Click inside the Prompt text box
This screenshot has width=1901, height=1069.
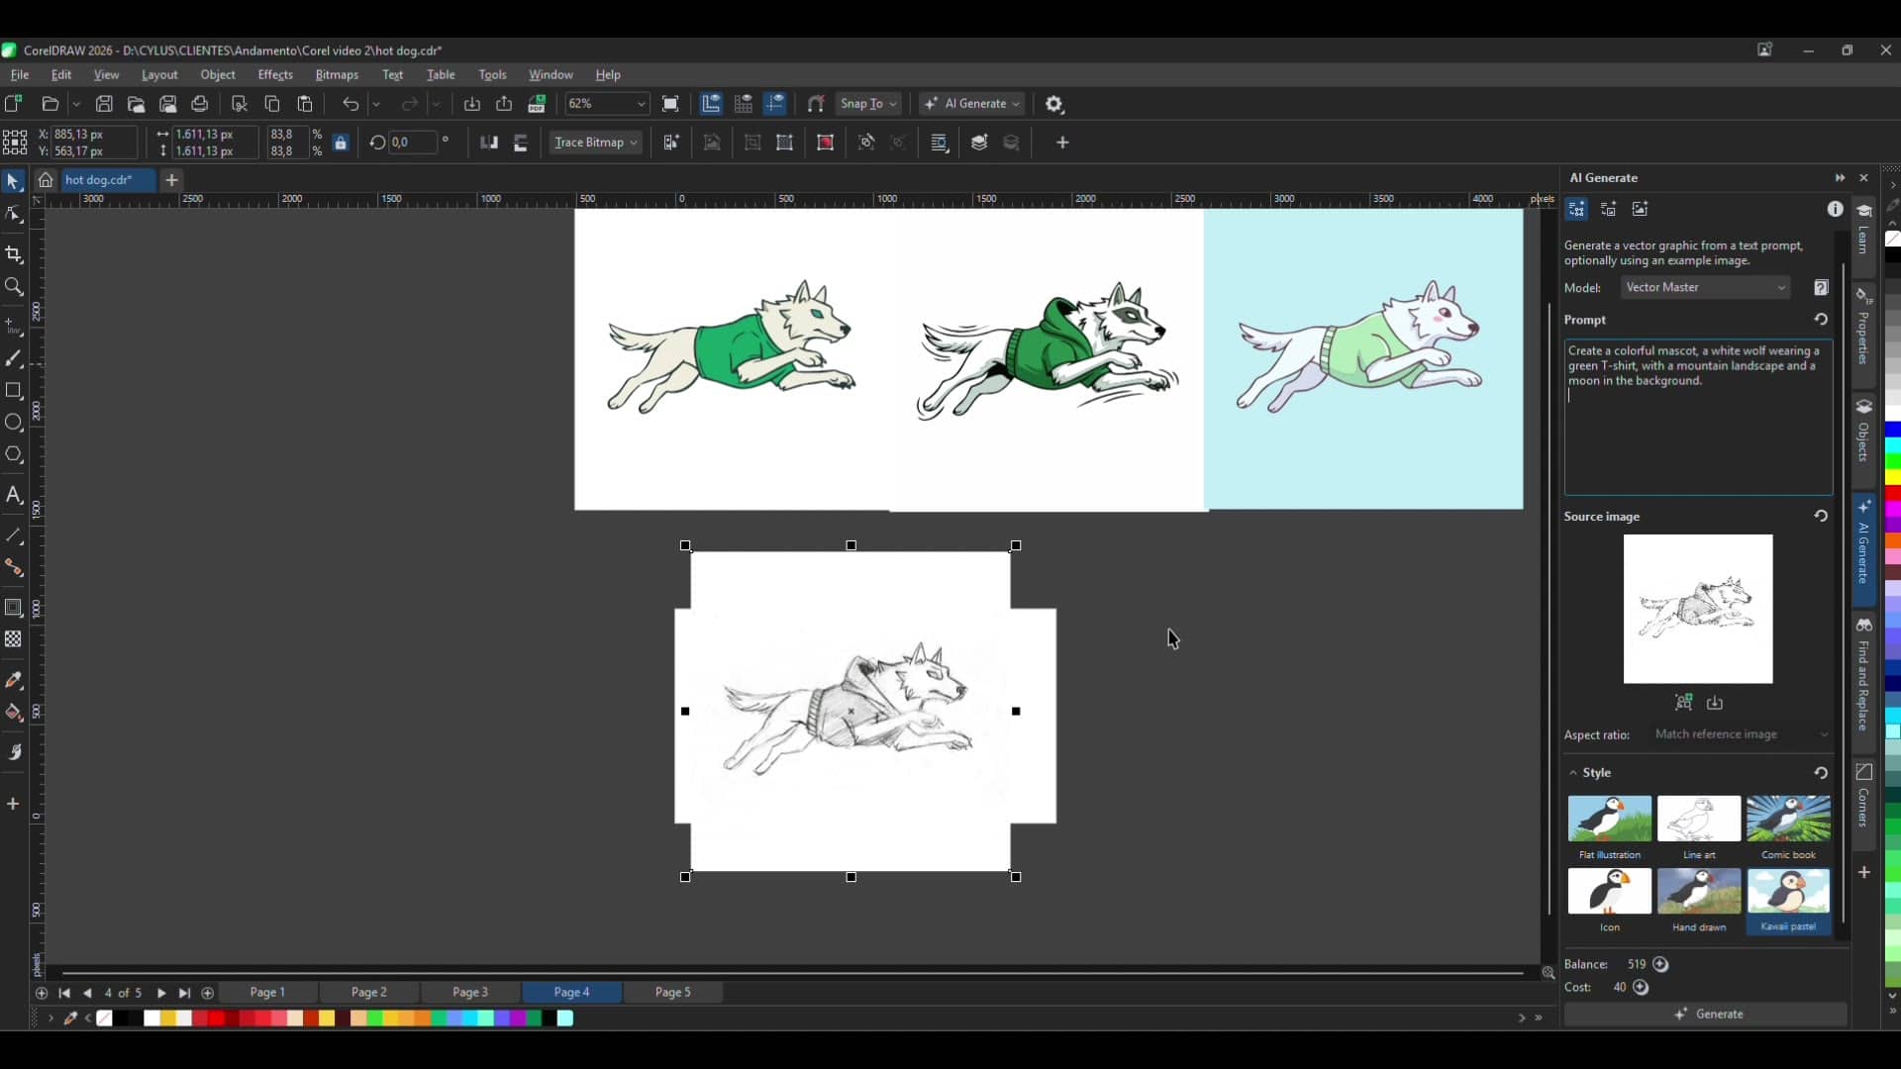1698,417
